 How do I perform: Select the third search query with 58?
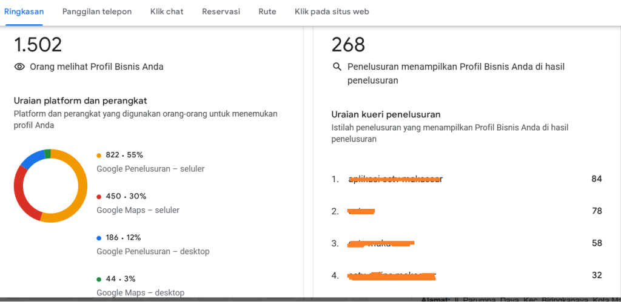tap(381, 243)
